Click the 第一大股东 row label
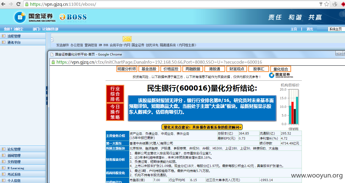Viewport: 345px width, 183px height. coord(117,143)
